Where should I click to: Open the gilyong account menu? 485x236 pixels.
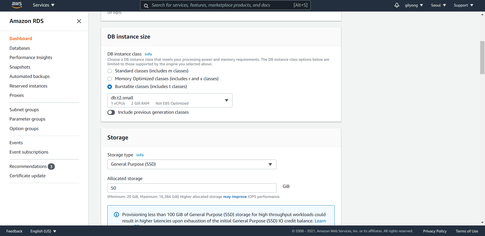click(414, 5)
